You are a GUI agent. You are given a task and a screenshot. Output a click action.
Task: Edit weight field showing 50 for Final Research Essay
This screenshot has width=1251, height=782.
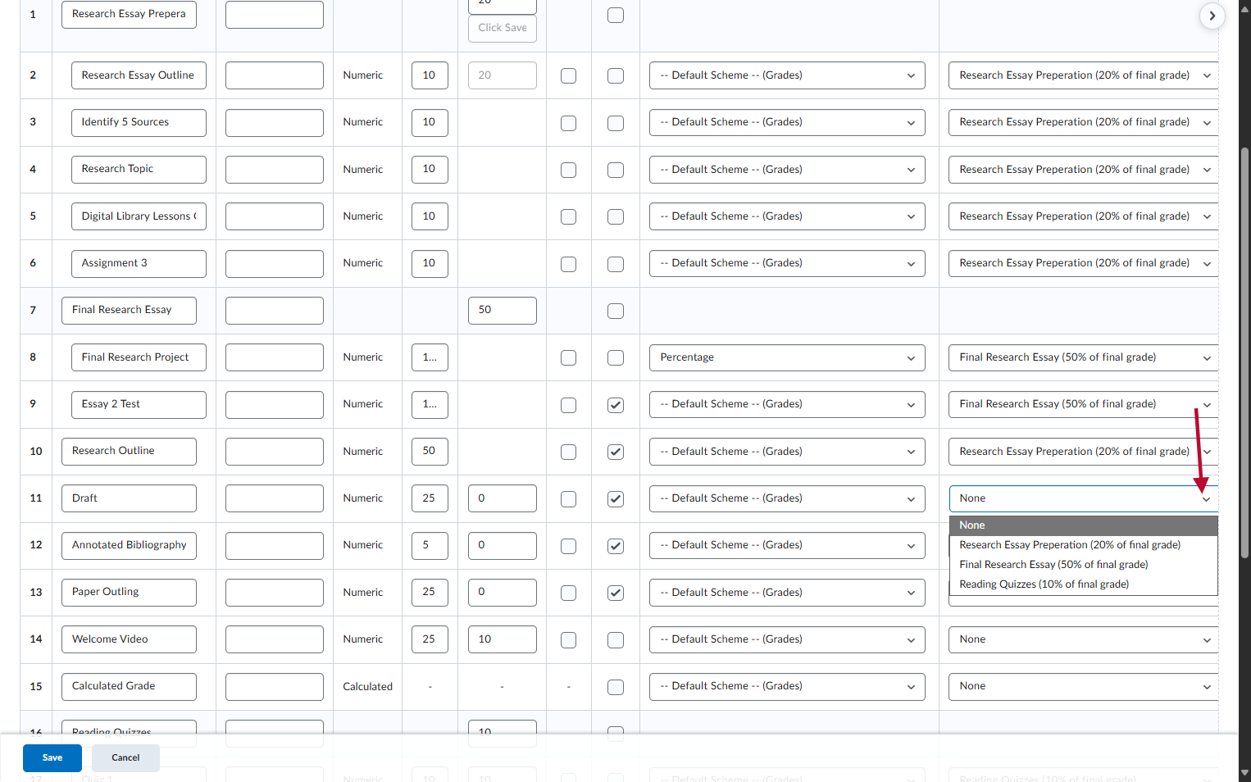[503, 310]
